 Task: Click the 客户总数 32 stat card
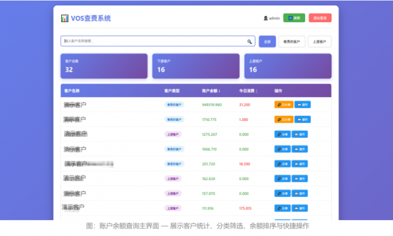pos(104,66)
